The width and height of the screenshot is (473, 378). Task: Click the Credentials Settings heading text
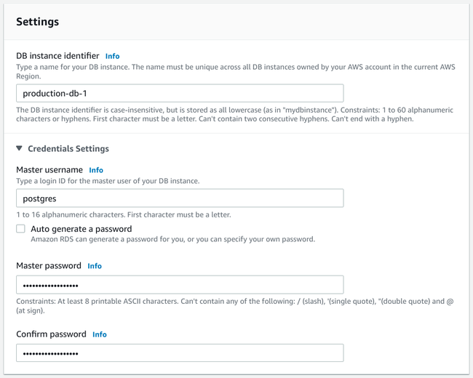[x=68, y=148]
